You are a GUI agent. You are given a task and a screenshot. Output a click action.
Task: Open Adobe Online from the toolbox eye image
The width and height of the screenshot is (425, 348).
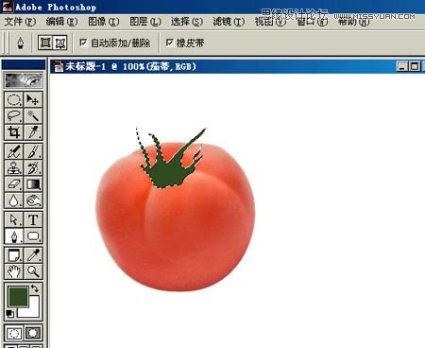click(x=24, y=80)
